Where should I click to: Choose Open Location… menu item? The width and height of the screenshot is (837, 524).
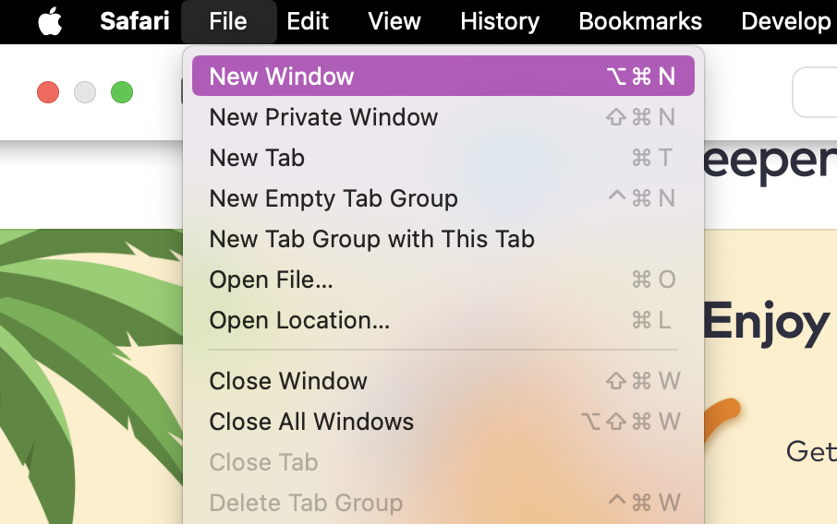coord(443,320)
